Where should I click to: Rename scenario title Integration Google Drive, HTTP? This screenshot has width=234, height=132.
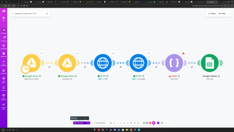26,14
